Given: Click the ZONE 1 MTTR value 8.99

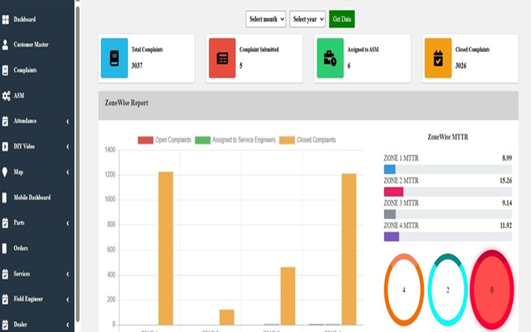Looking at the screenshot, I should point(507,158).
